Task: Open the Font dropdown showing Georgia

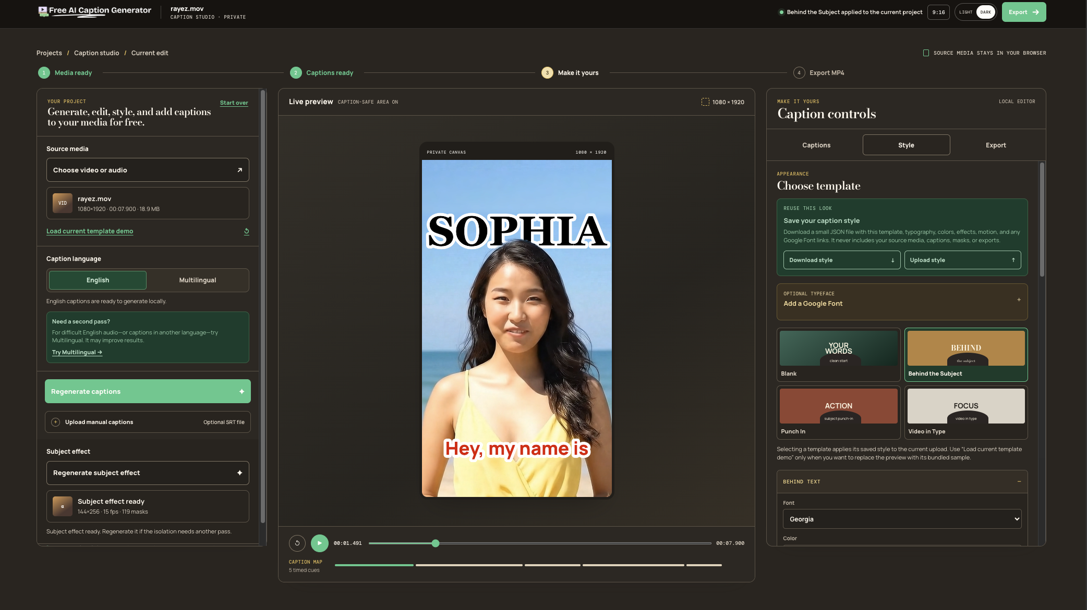Action: pyautogui.click(x=902, y=519)
